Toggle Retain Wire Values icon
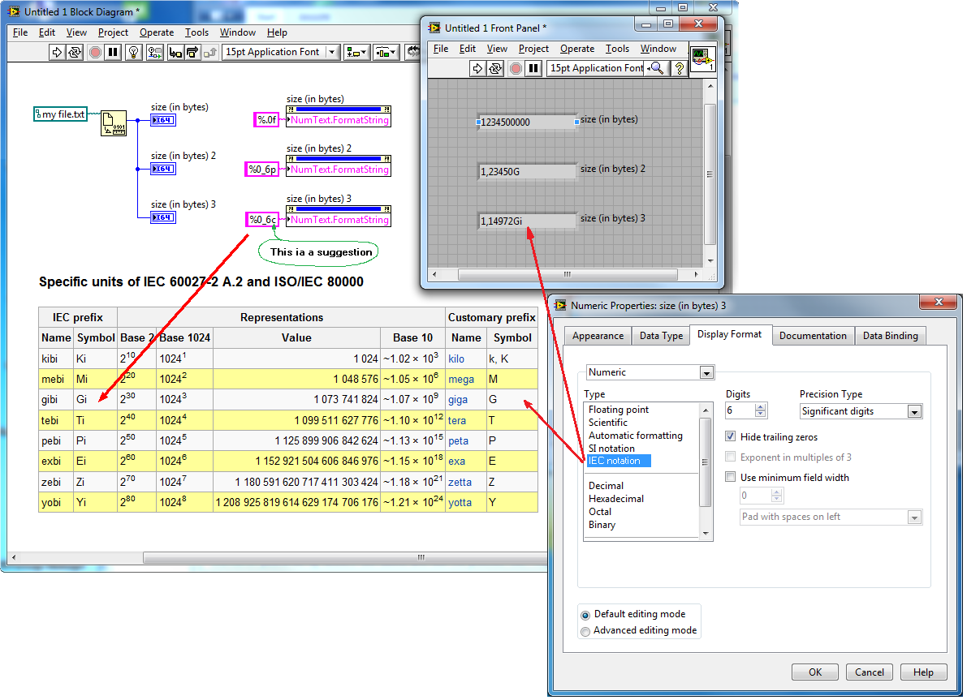 [154, 53]
